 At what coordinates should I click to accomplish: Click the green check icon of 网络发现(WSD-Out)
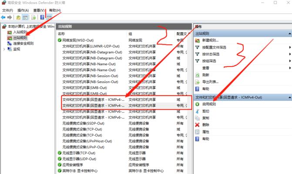(x=60, y=40)
